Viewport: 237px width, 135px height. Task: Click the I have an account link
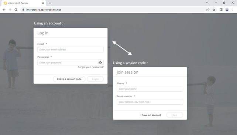click(x=151, y=115)
